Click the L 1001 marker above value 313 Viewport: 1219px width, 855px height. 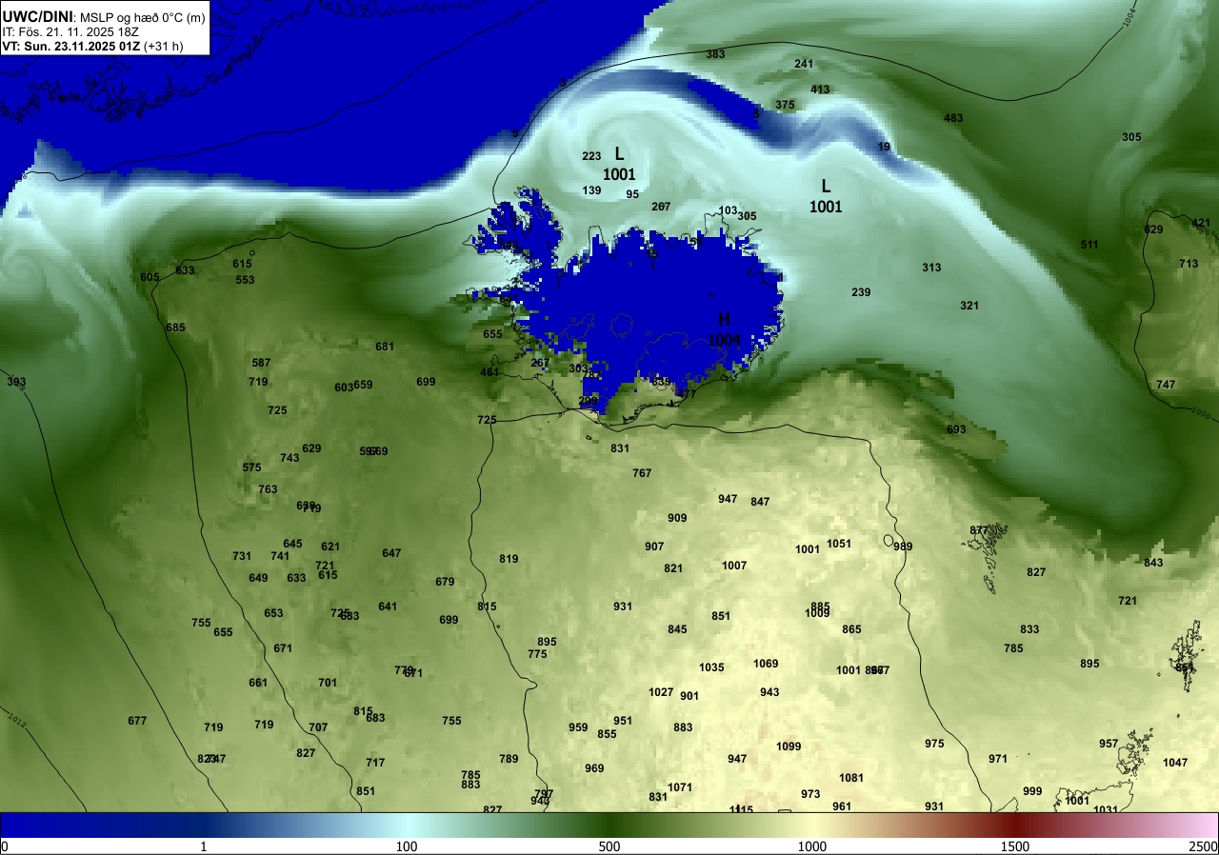click(826, 196)
